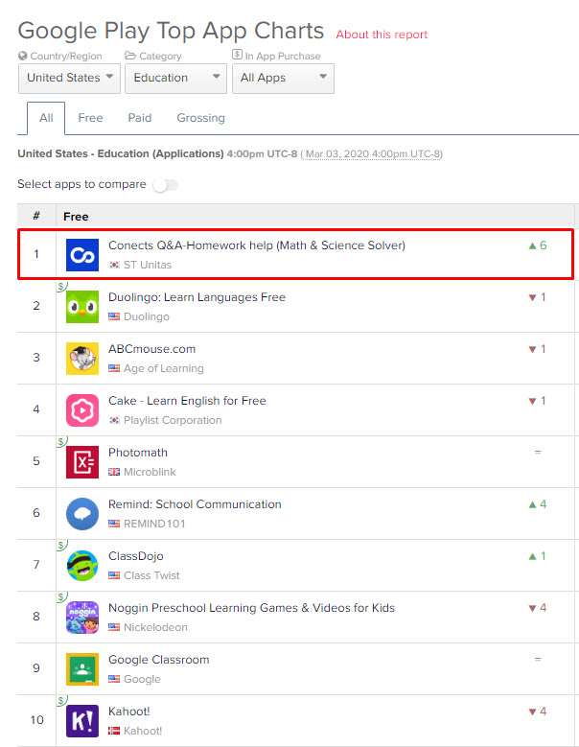Viewport: 579px width, 747px height.
Task: Open the ABCmouse.com app link
Action: [x=151, y=349]
